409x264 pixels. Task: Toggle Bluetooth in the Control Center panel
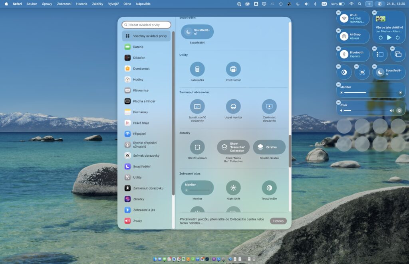(x=344, y=54)
